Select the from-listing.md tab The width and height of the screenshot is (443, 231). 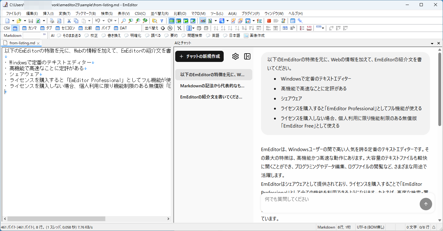tap(22, 43)
